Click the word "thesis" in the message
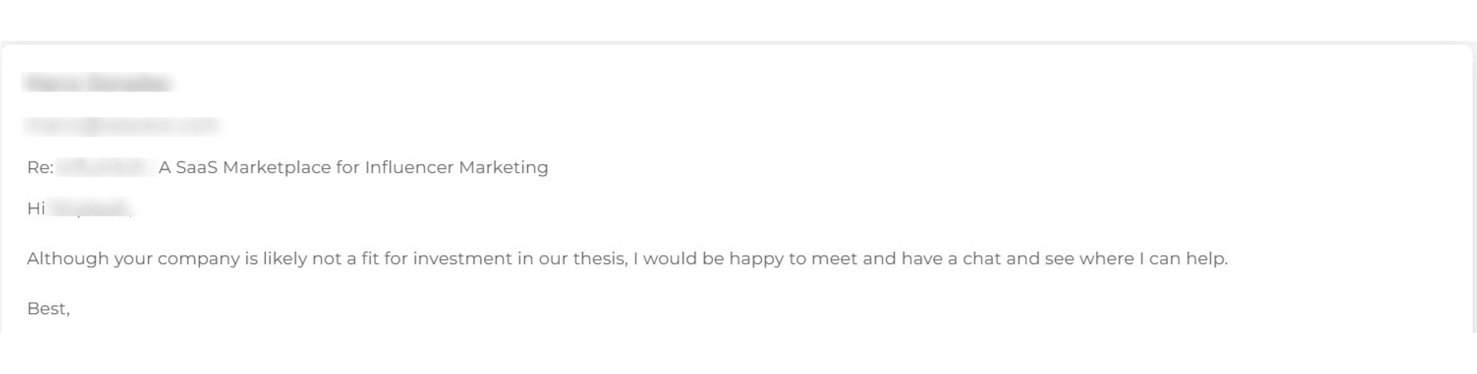This screenshot has width=1477, height=374. click(600, 259)
